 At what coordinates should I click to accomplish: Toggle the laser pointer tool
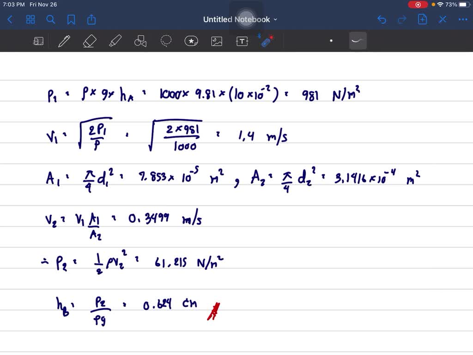(267, 41)
